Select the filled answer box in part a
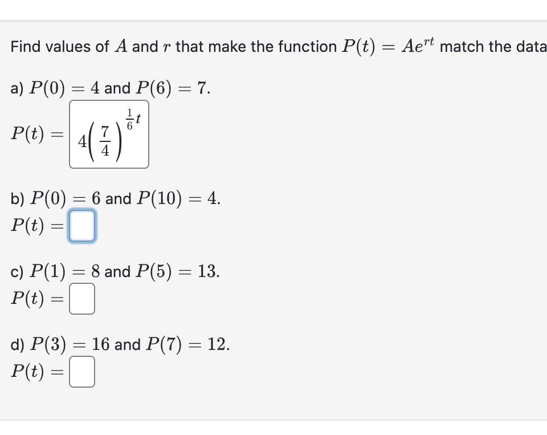 click(x=109, y=135)
